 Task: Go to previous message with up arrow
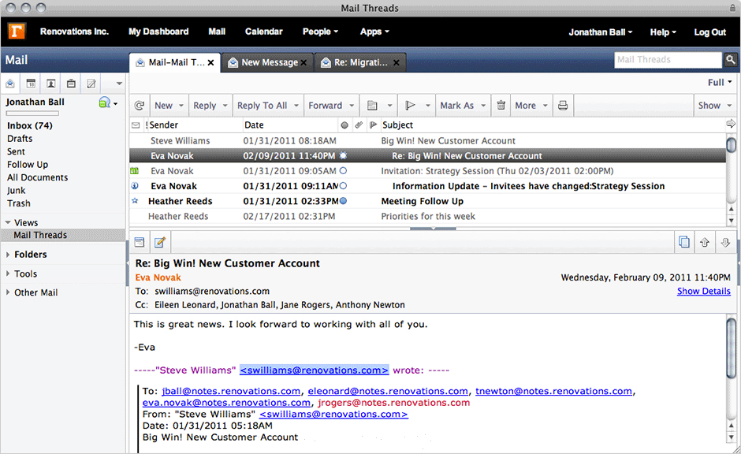pyautogui.click(x=705, y=243)
